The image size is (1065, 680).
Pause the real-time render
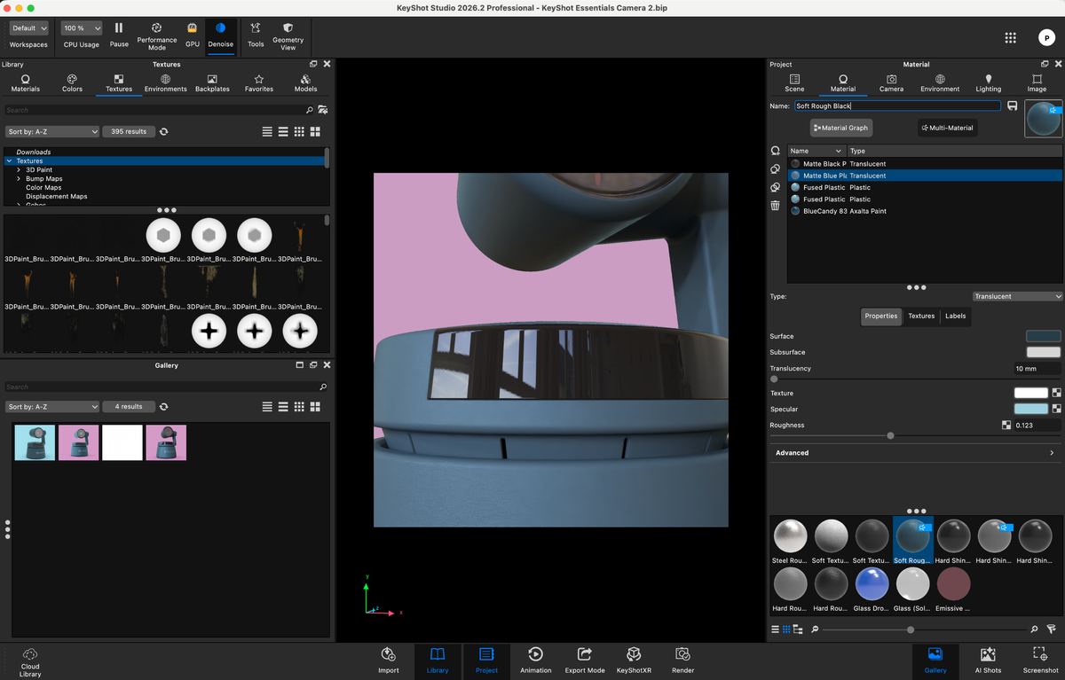click(x=119, y=35)
